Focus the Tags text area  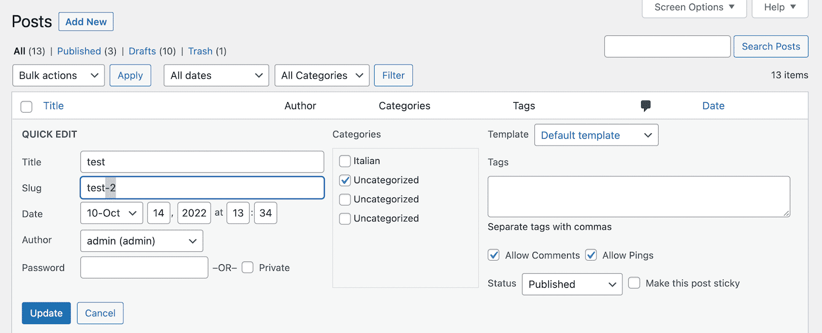pyautogui.click(x=639, y=196)
